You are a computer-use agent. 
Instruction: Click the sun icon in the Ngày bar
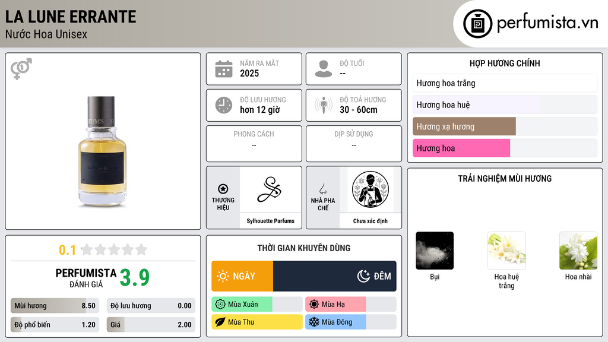tap(223, 276)
